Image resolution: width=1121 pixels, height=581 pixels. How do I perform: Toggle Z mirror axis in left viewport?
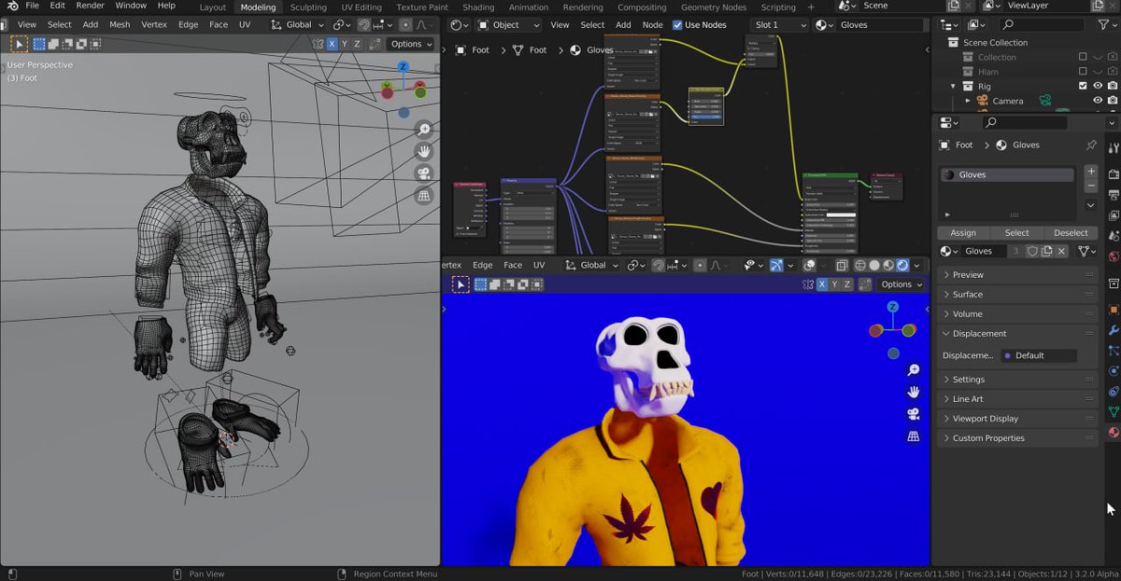357,44
